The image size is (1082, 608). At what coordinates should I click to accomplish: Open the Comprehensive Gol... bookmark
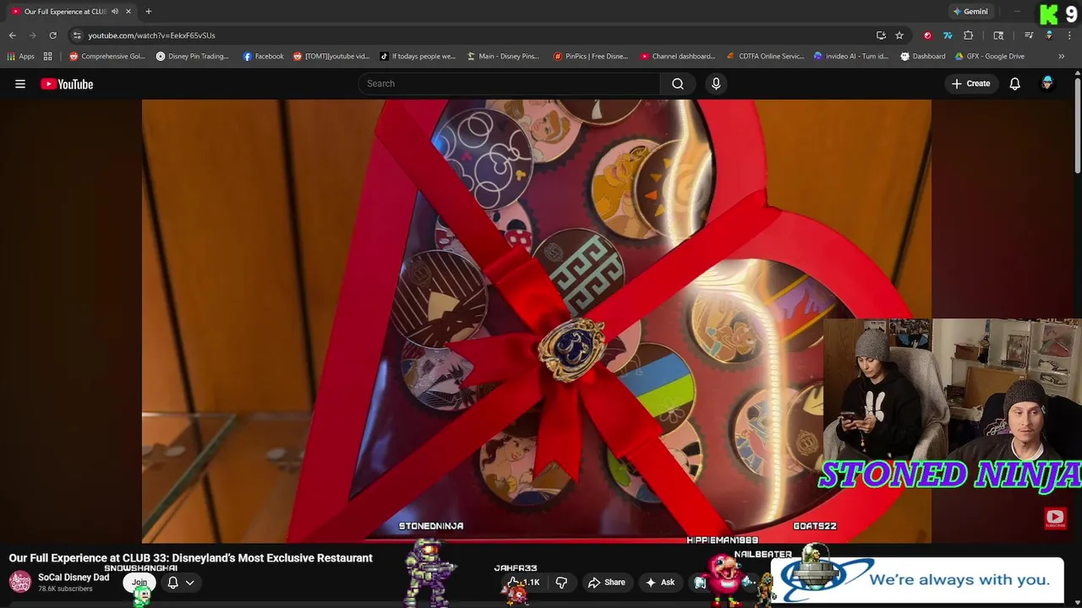pyautogui.click(x=107, y=57)
